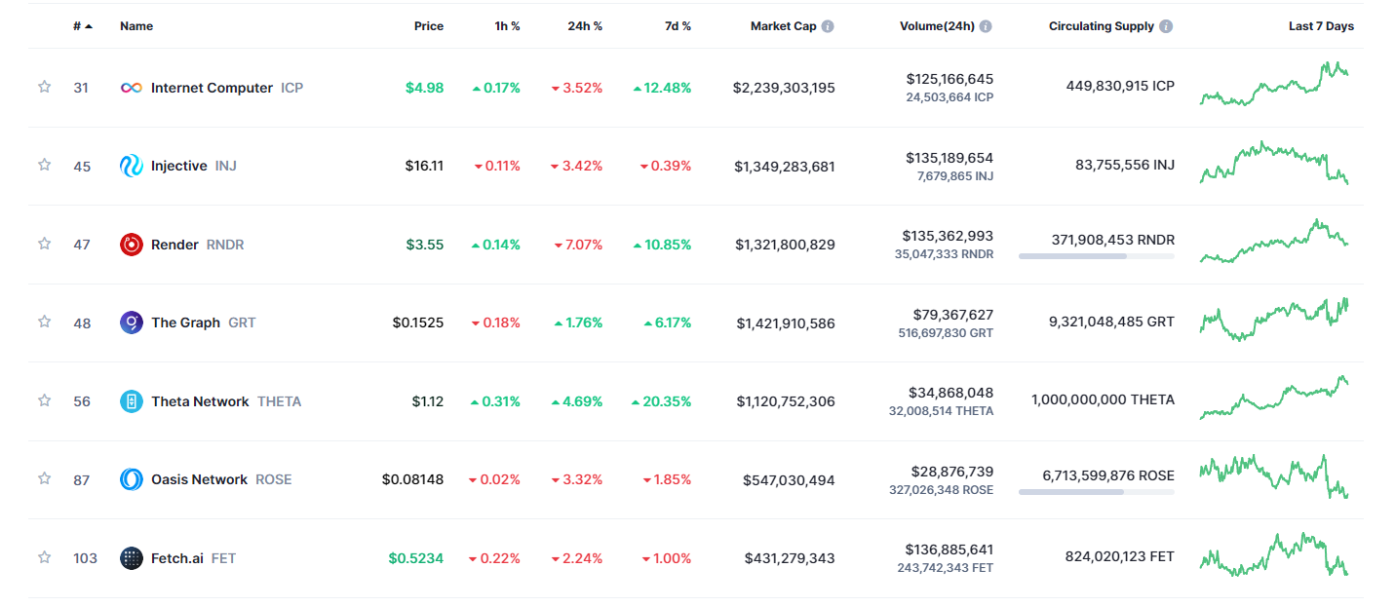The image size is (1395, 607).
Task: Sort by the 7d % column header
Action: tap(678, 26)
